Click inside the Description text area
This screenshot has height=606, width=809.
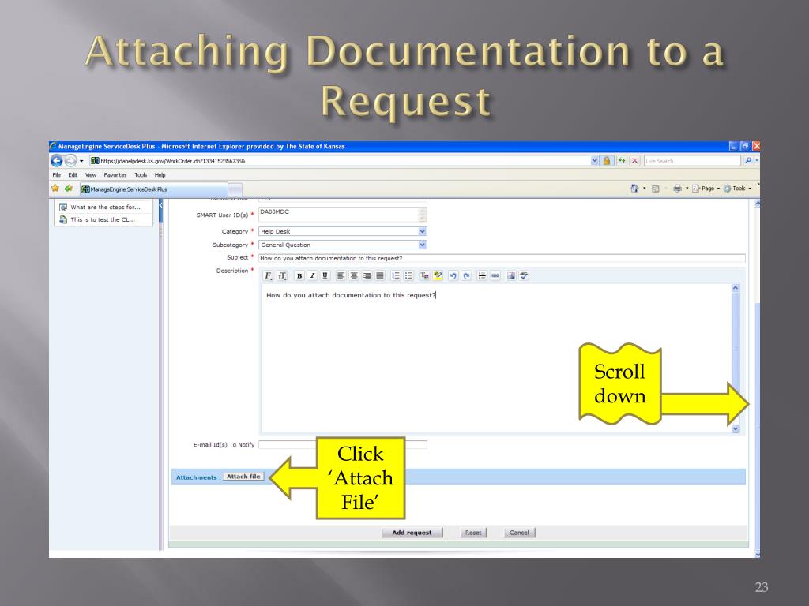pyautogui.click(x=496, y=358)
